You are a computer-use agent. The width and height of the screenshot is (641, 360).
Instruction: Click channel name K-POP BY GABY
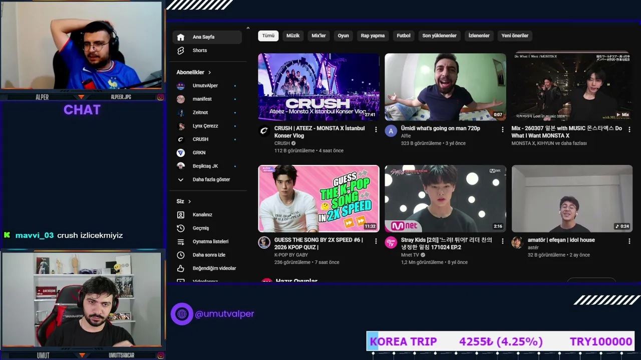291,255
